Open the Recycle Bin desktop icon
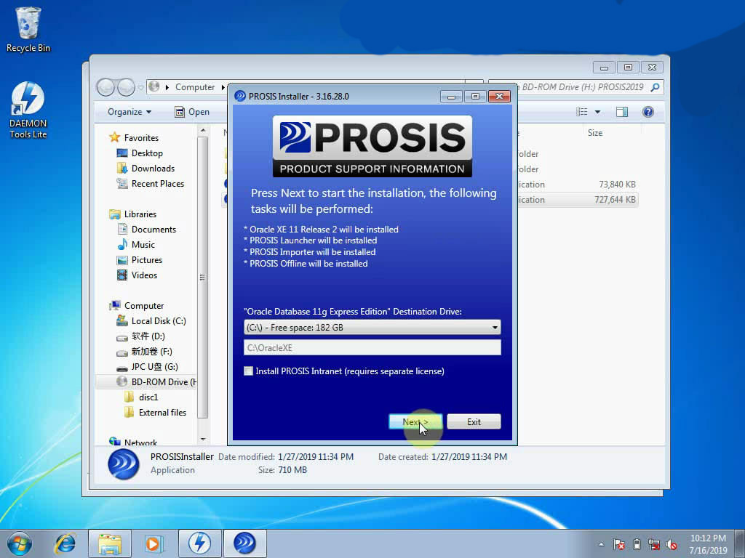This screenshot has width=745, height=558. (28, 29)
